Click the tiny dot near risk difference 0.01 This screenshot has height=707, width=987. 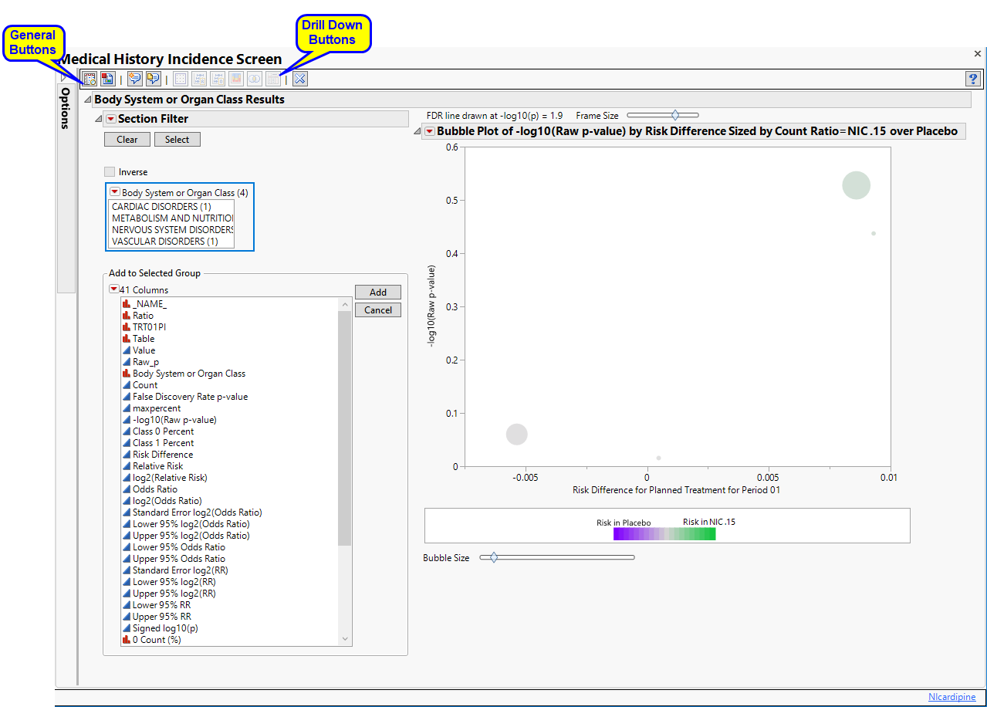pyautogui.click(x=873, y=233)
